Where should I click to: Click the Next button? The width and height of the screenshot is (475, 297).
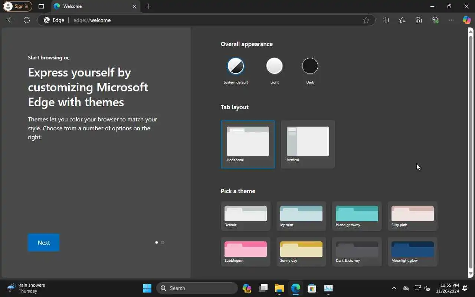[x=43, y=242]
